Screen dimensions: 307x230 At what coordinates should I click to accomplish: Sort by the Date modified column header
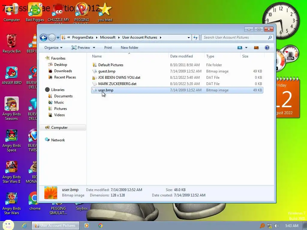[x=186, y=56]
